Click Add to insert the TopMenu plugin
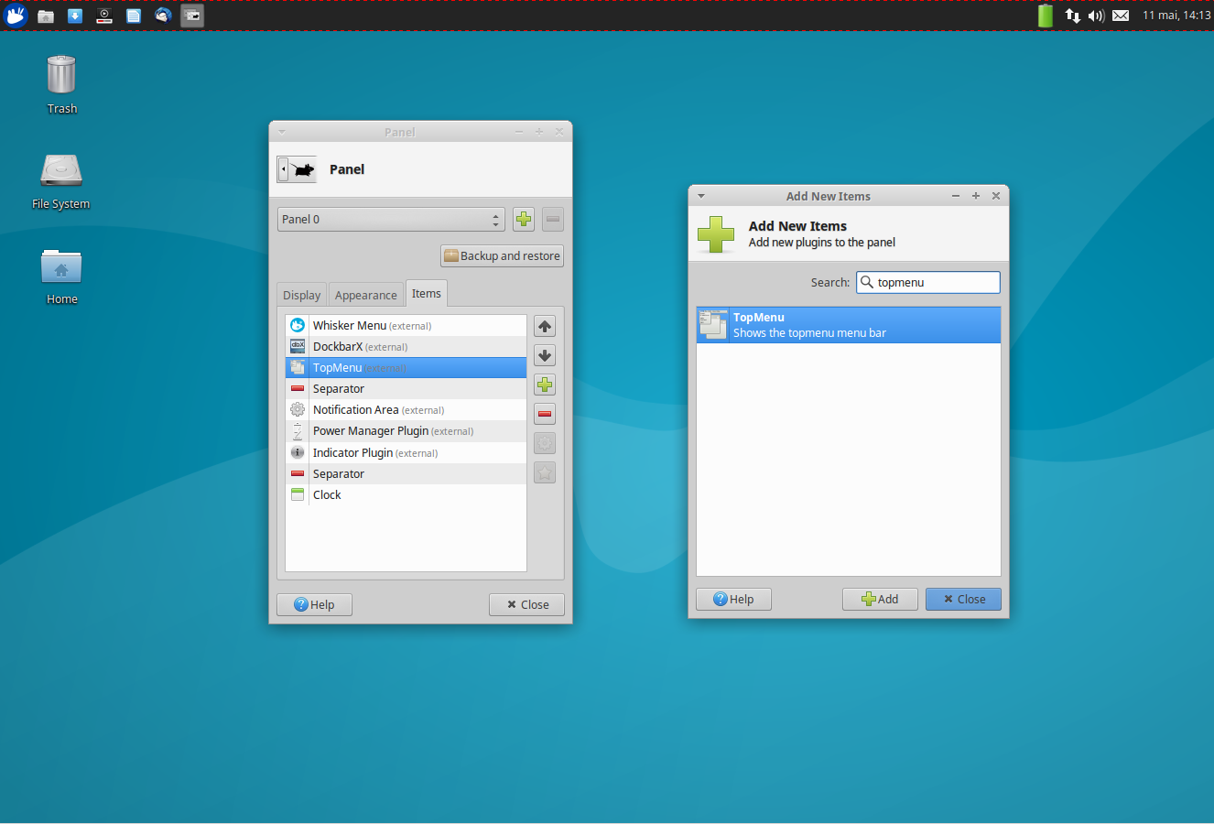The height and width of the screenshot is (824, 1214). tap(879, 599)
